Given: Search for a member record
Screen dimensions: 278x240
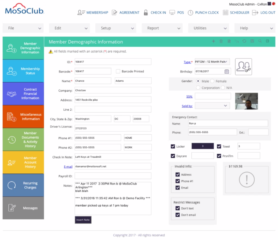Looking at the screenshot, I should (x=260, y=41).
